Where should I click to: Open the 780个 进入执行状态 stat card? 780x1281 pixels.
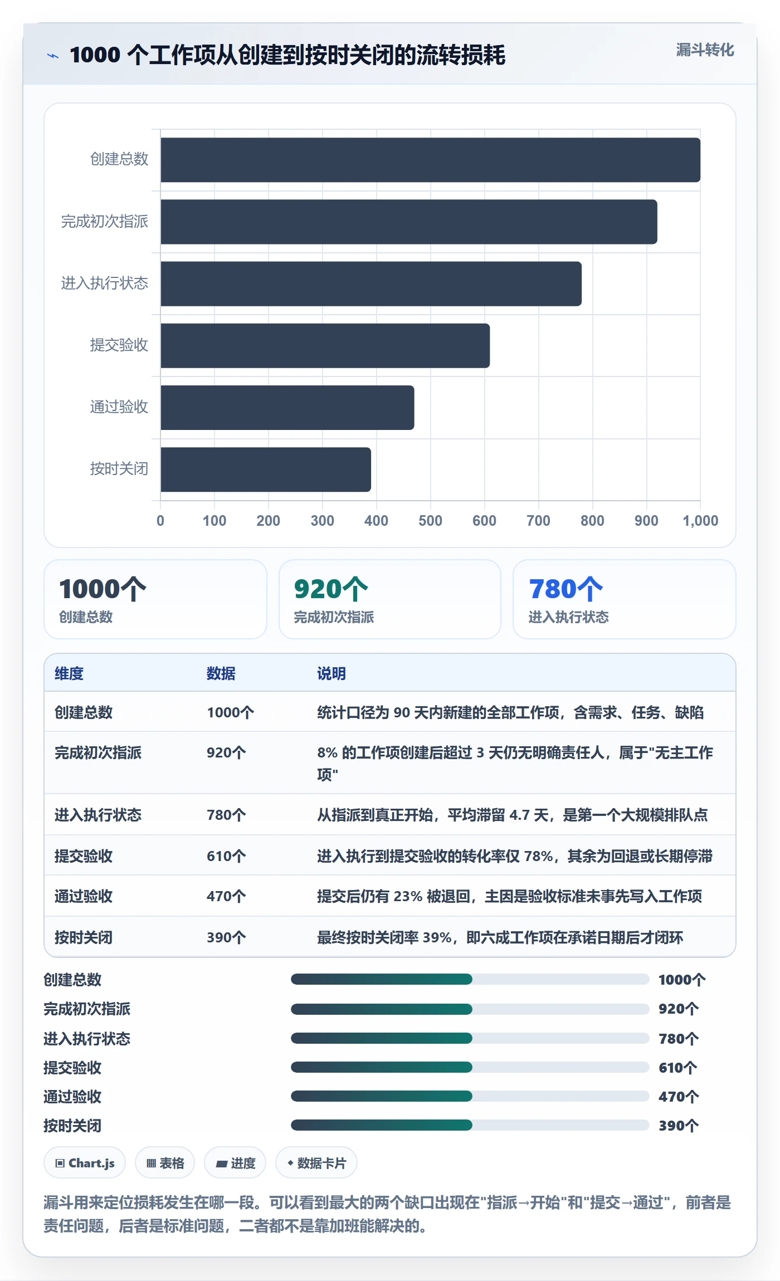[x=625, y=599]
